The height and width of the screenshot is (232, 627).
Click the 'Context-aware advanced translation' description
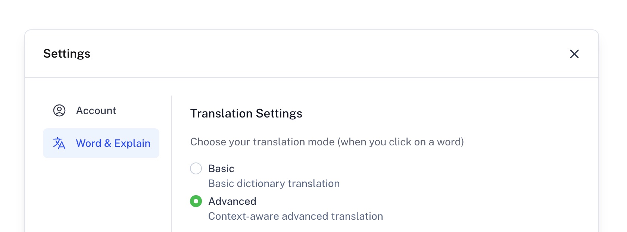[296, 216]
